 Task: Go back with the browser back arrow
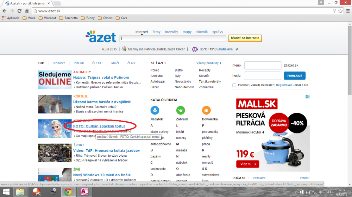4,11
